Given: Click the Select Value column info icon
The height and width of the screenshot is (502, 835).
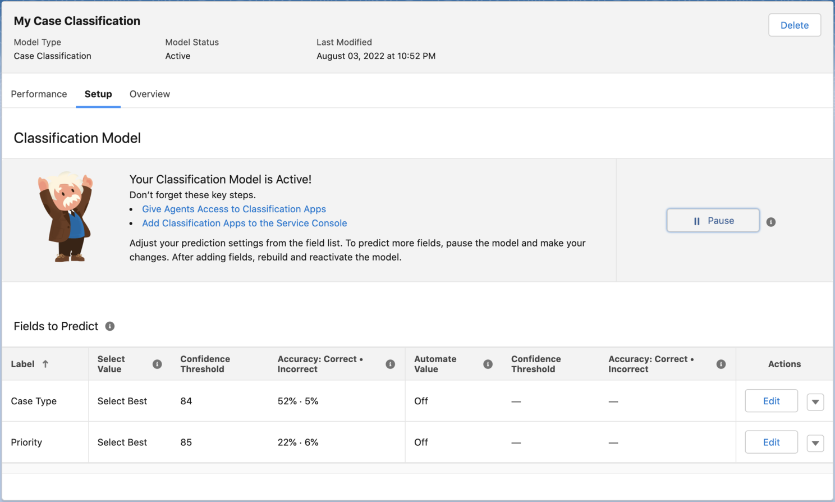Looking at the screenshot, I should pyautogui.click(x=157, y=364).
